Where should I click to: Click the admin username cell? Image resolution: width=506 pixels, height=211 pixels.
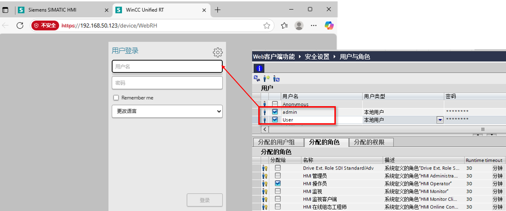322,112
